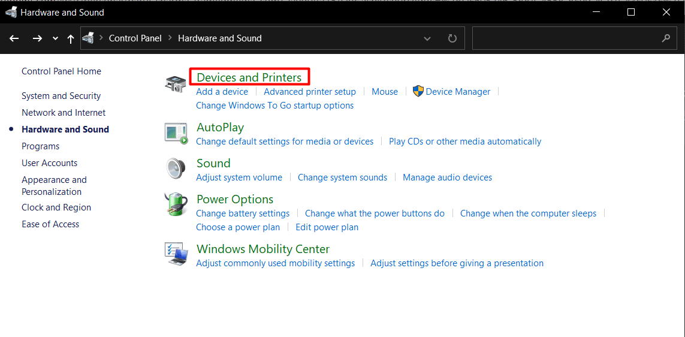Open Programs category in sidebar
685x337 pixels.
coord(40,146)
